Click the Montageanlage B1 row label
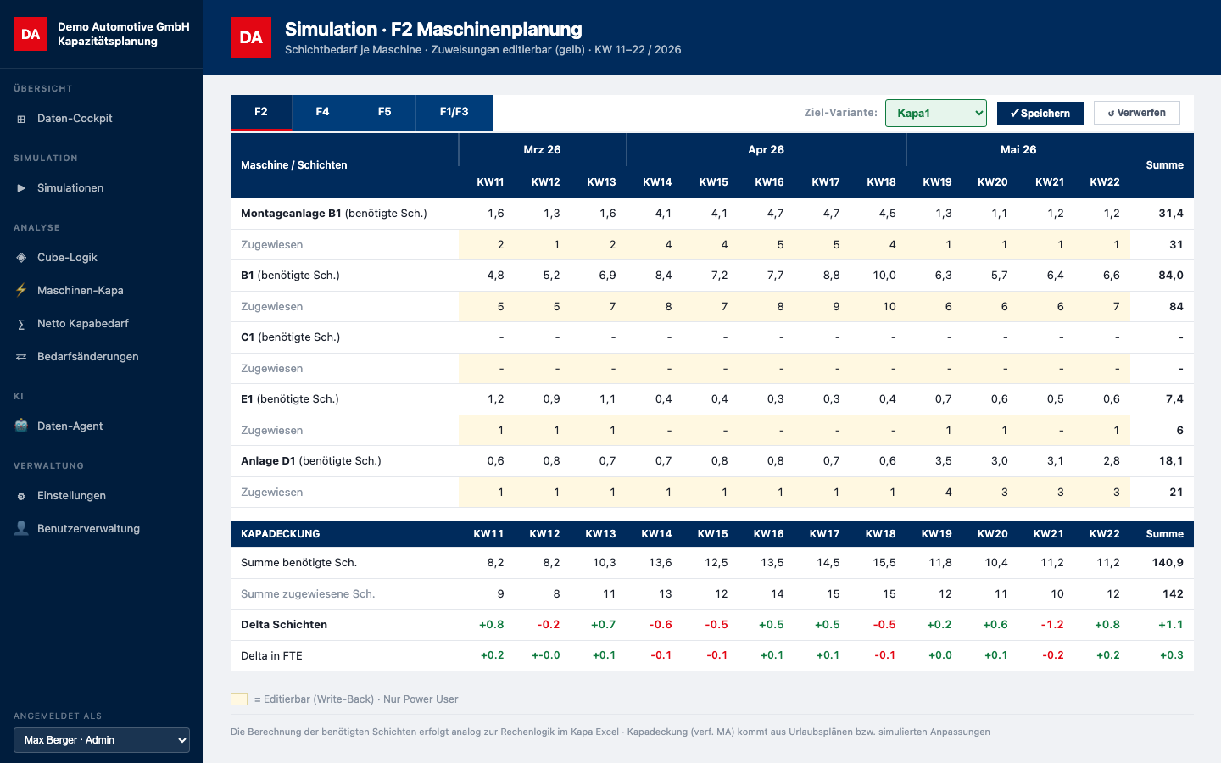Image resolution: width=1221 pixels, height=763 pixels. pos(334,214)
